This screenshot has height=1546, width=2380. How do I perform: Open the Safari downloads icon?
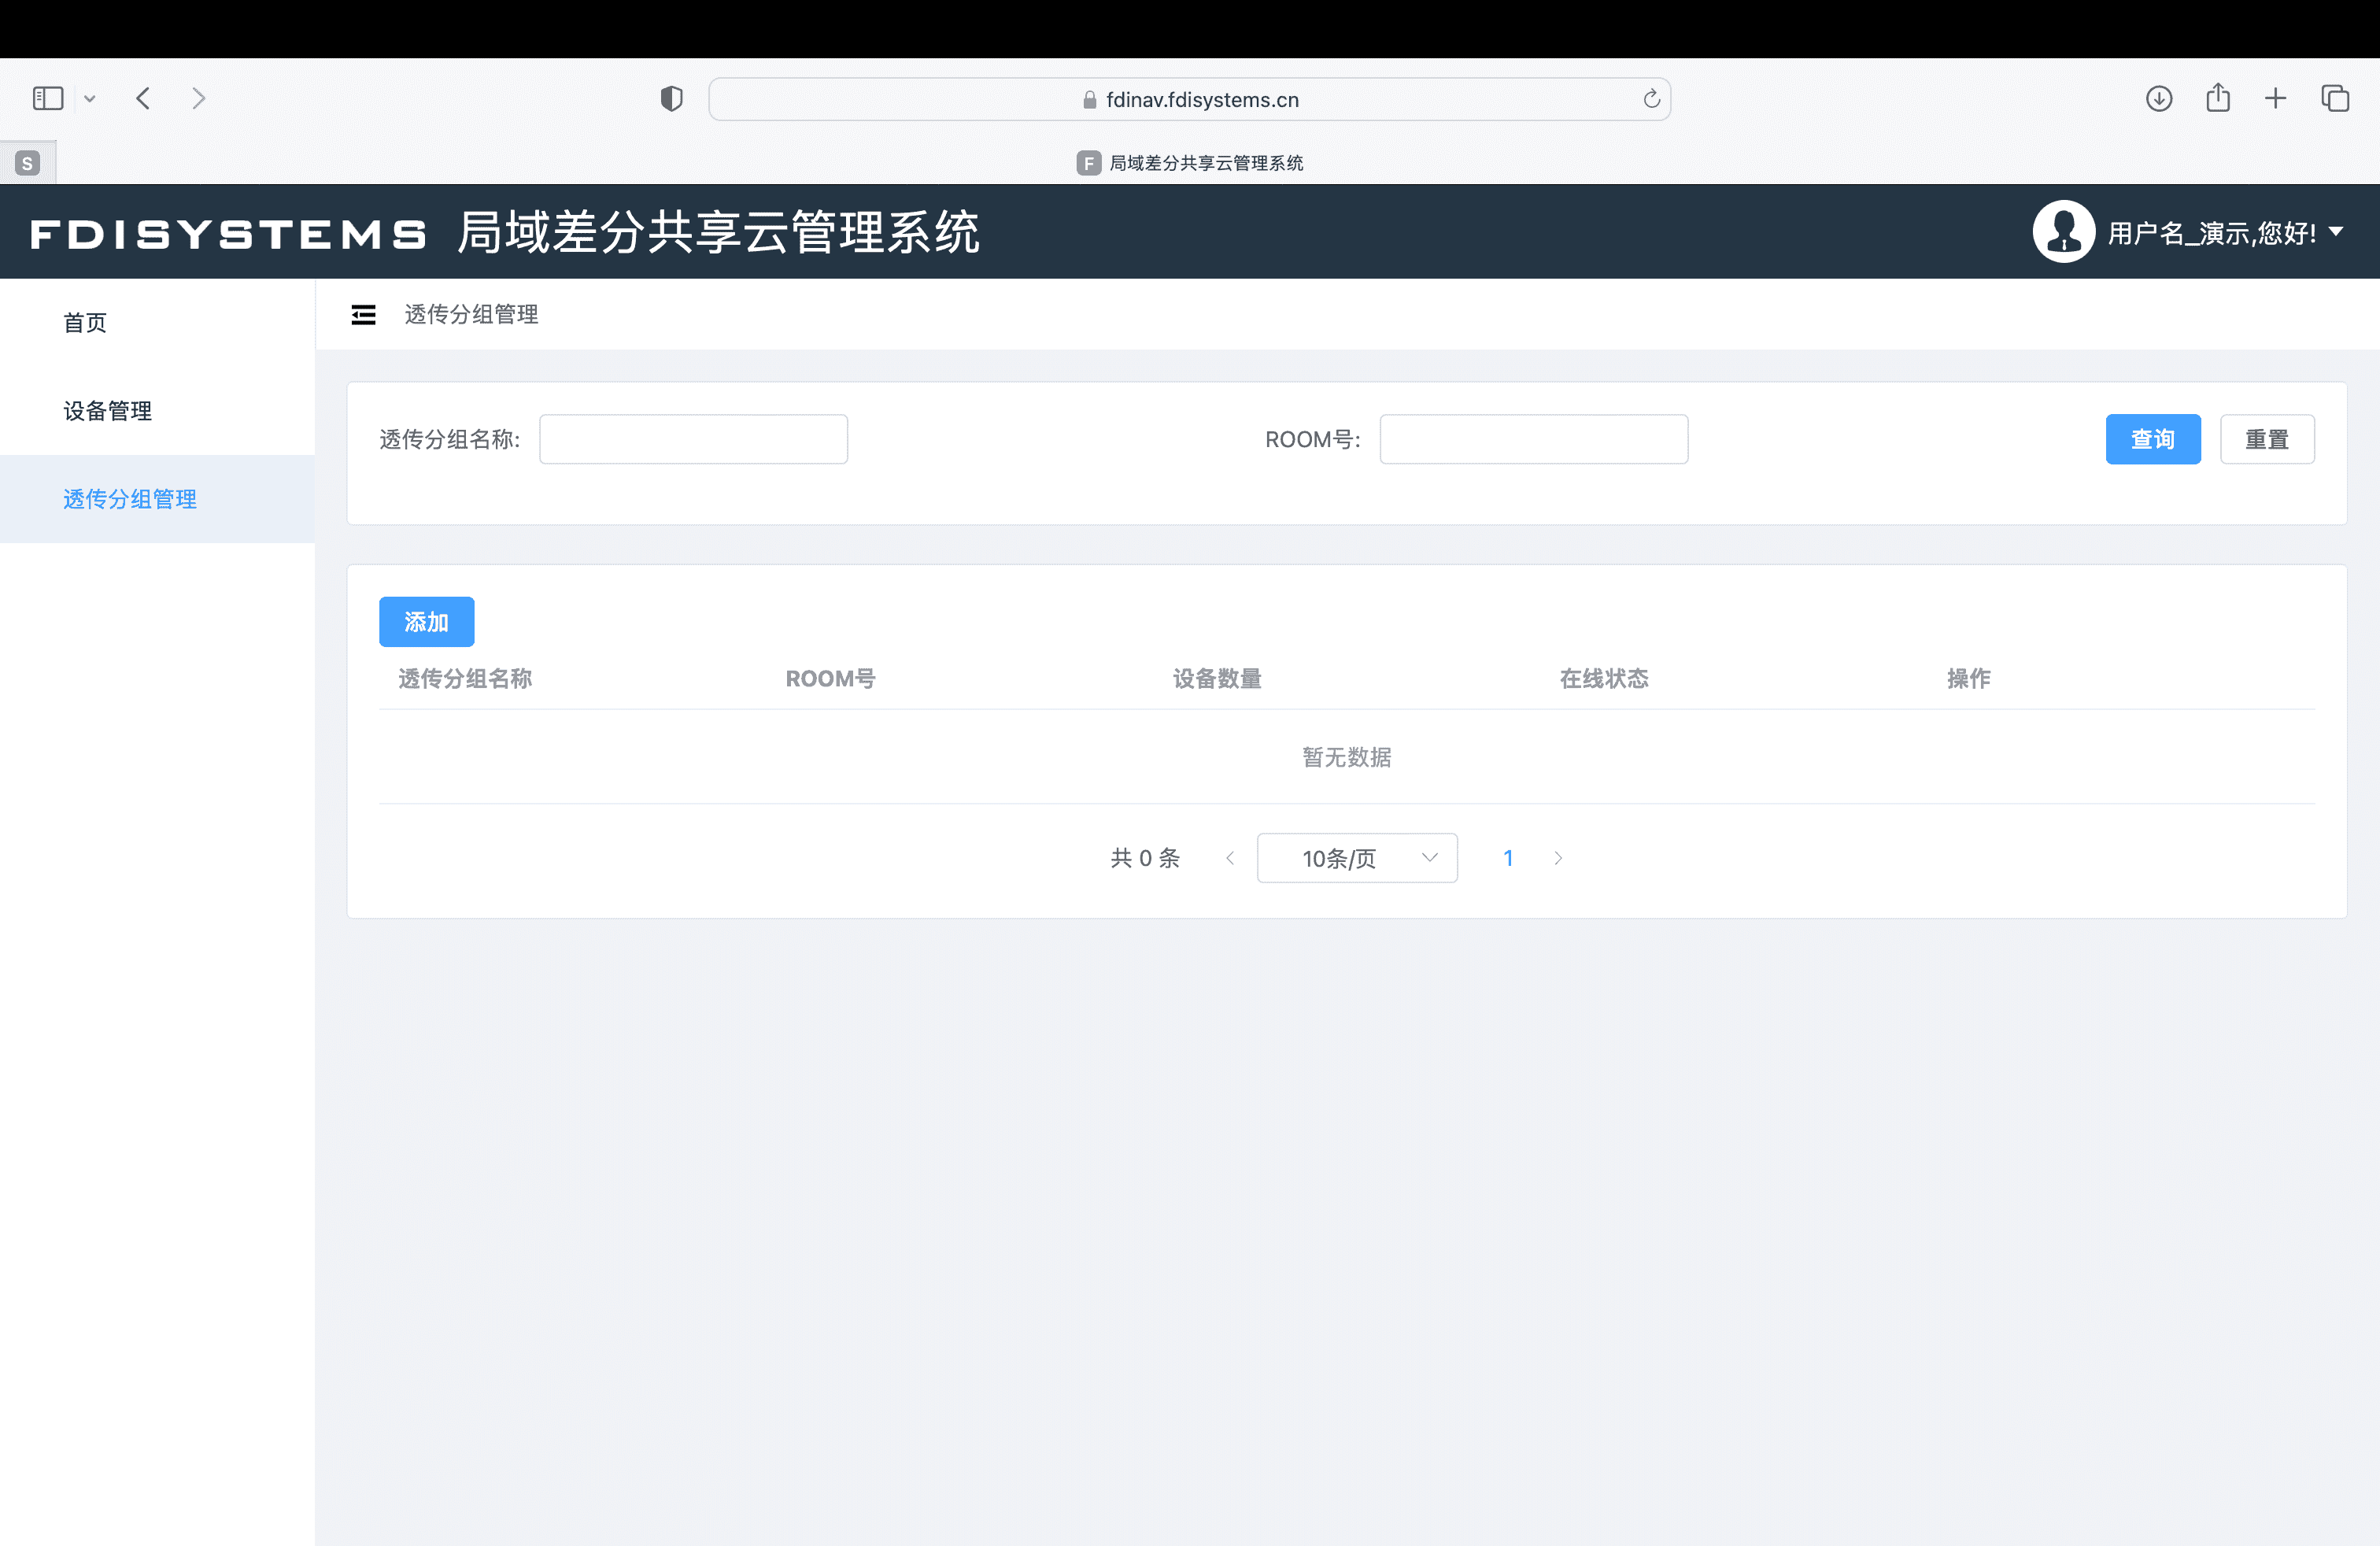2158,98
